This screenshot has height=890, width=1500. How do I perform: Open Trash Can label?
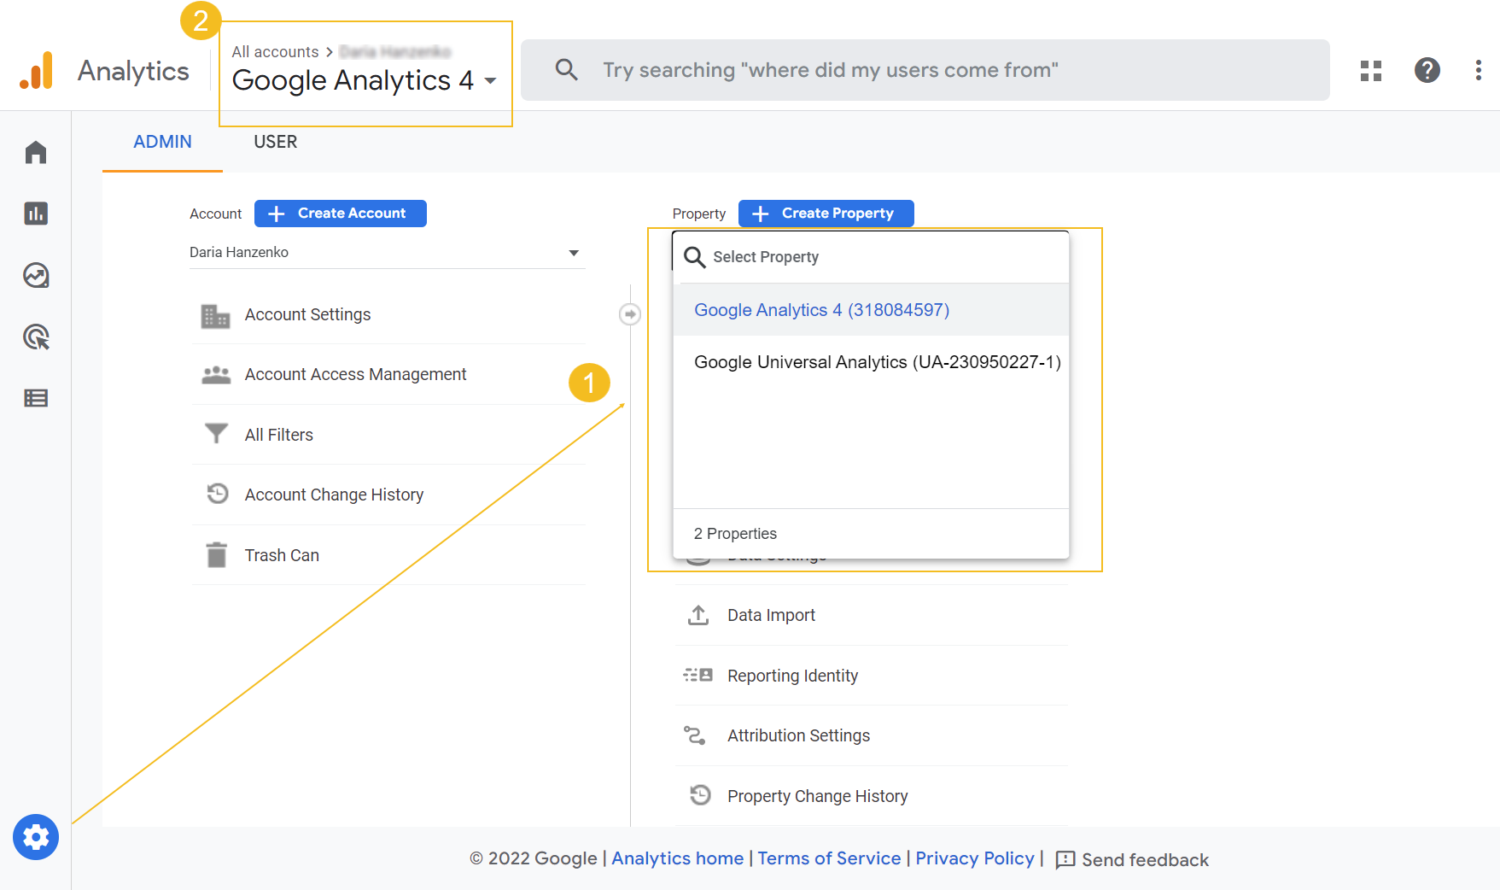coord(282,555)
